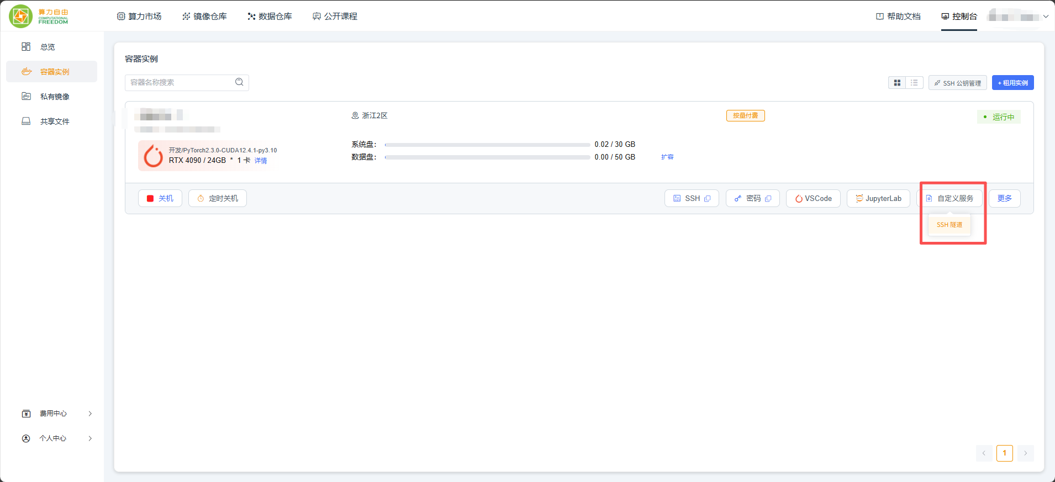Focus the container name search field
Viewport: 1055px width, 482px height.
click(180, 82)
